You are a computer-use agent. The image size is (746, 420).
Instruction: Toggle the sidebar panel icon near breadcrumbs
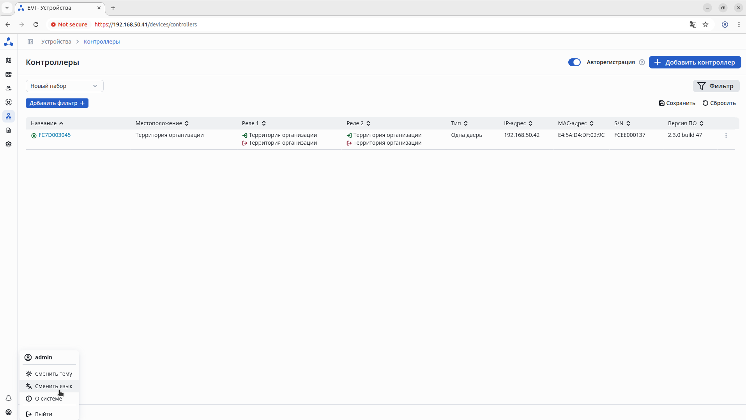30,42
